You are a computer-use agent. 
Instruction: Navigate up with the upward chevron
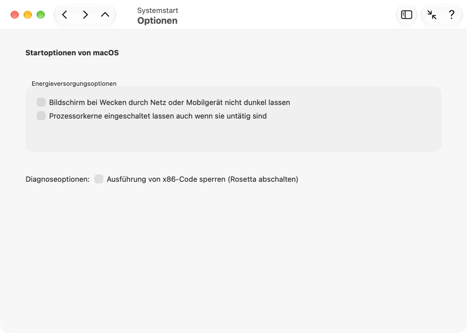coord(105,15)
